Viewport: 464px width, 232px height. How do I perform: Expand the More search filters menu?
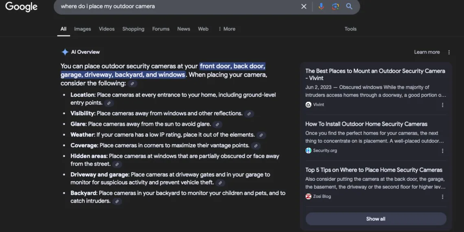pos(227,29)
